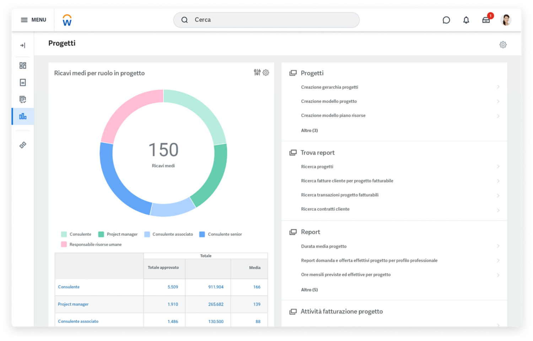Screen dimensions: 533x341
Task: Click the Workday logo
Action: (x=67, y=20)
